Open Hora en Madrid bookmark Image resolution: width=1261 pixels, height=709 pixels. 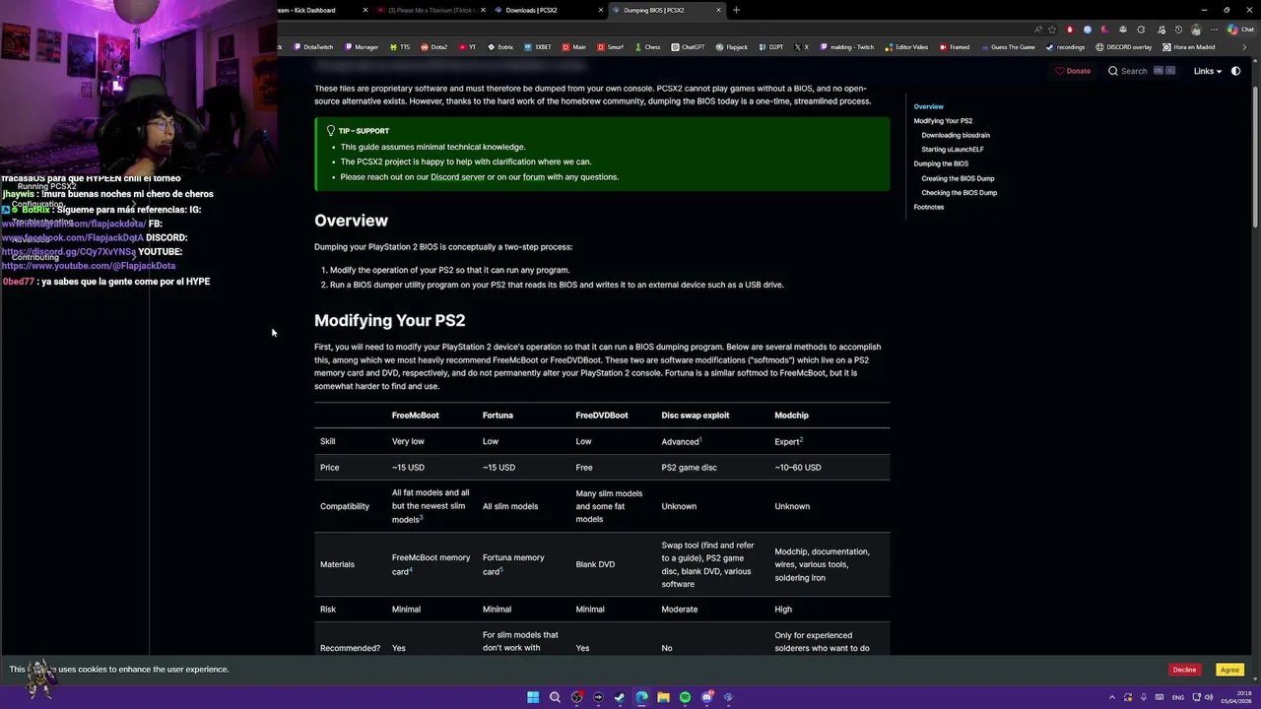tap(1188, 47)
